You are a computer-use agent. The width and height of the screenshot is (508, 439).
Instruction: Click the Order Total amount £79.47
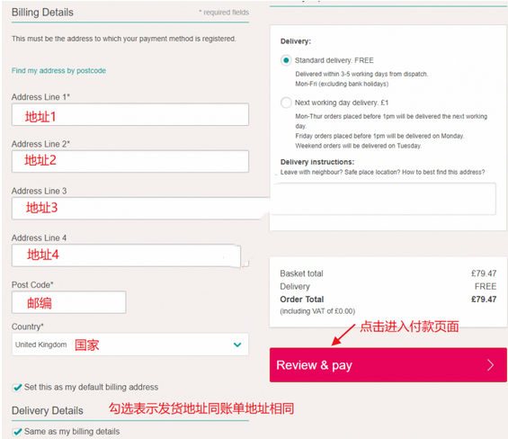click(x=484, y=300)
